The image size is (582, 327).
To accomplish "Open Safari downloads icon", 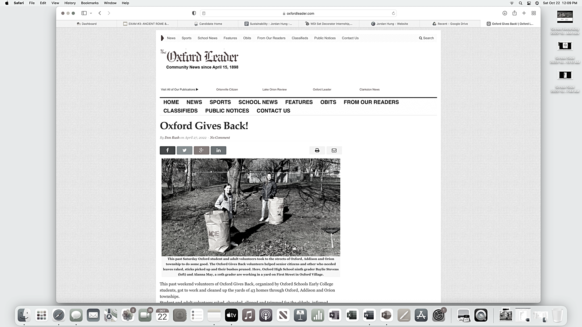I will [505, 13].
